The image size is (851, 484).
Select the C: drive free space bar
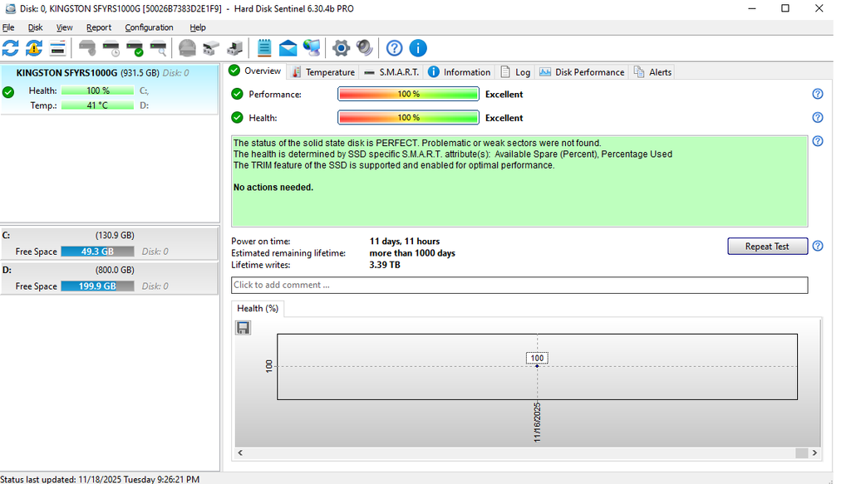98,252
